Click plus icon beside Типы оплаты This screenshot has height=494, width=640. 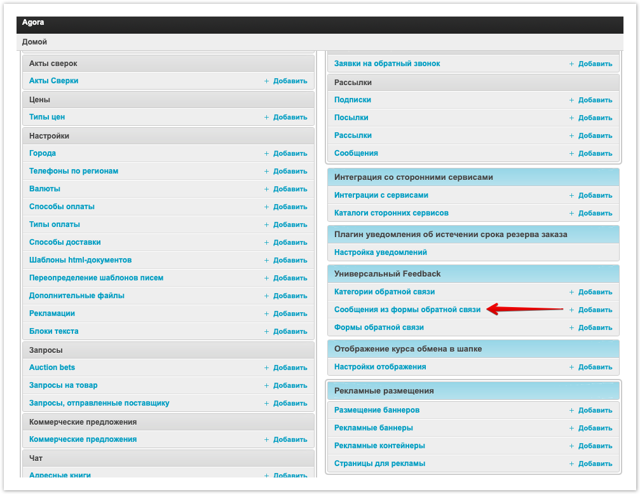click(266, 224)
